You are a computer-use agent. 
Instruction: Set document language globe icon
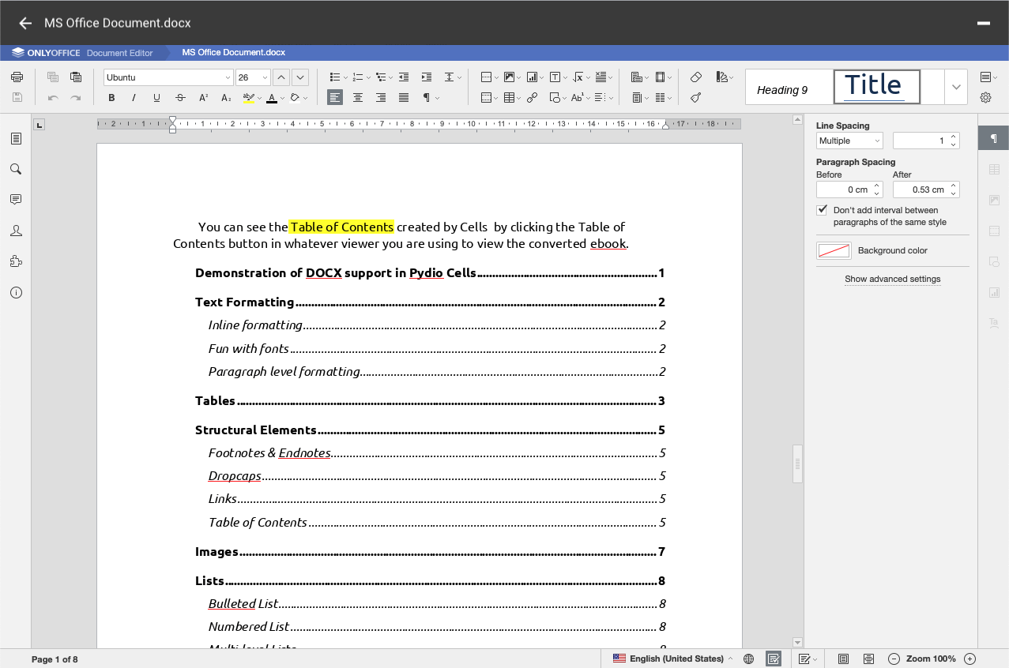tap(749, 659)
